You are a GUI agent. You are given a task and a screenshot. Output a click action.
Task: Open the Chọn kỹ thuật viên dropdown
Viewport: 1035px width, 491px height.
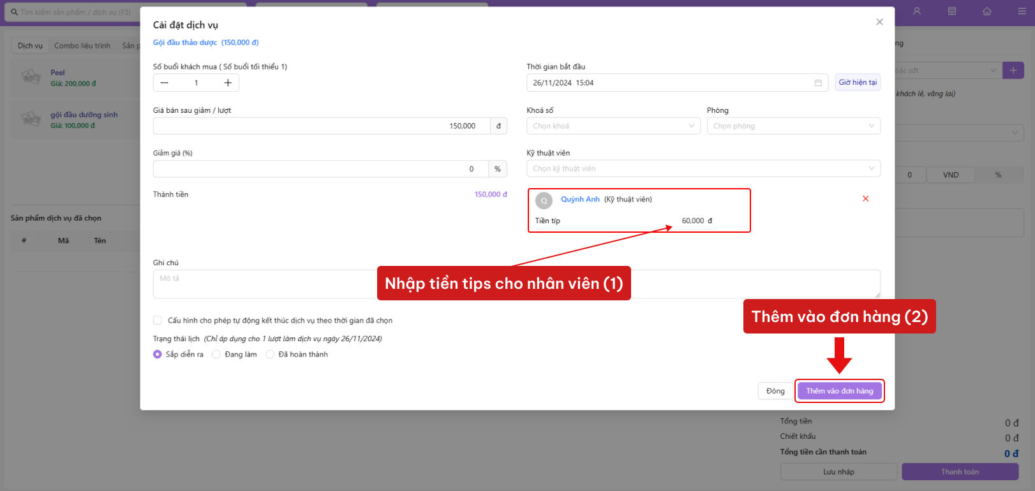pos(703,168)
